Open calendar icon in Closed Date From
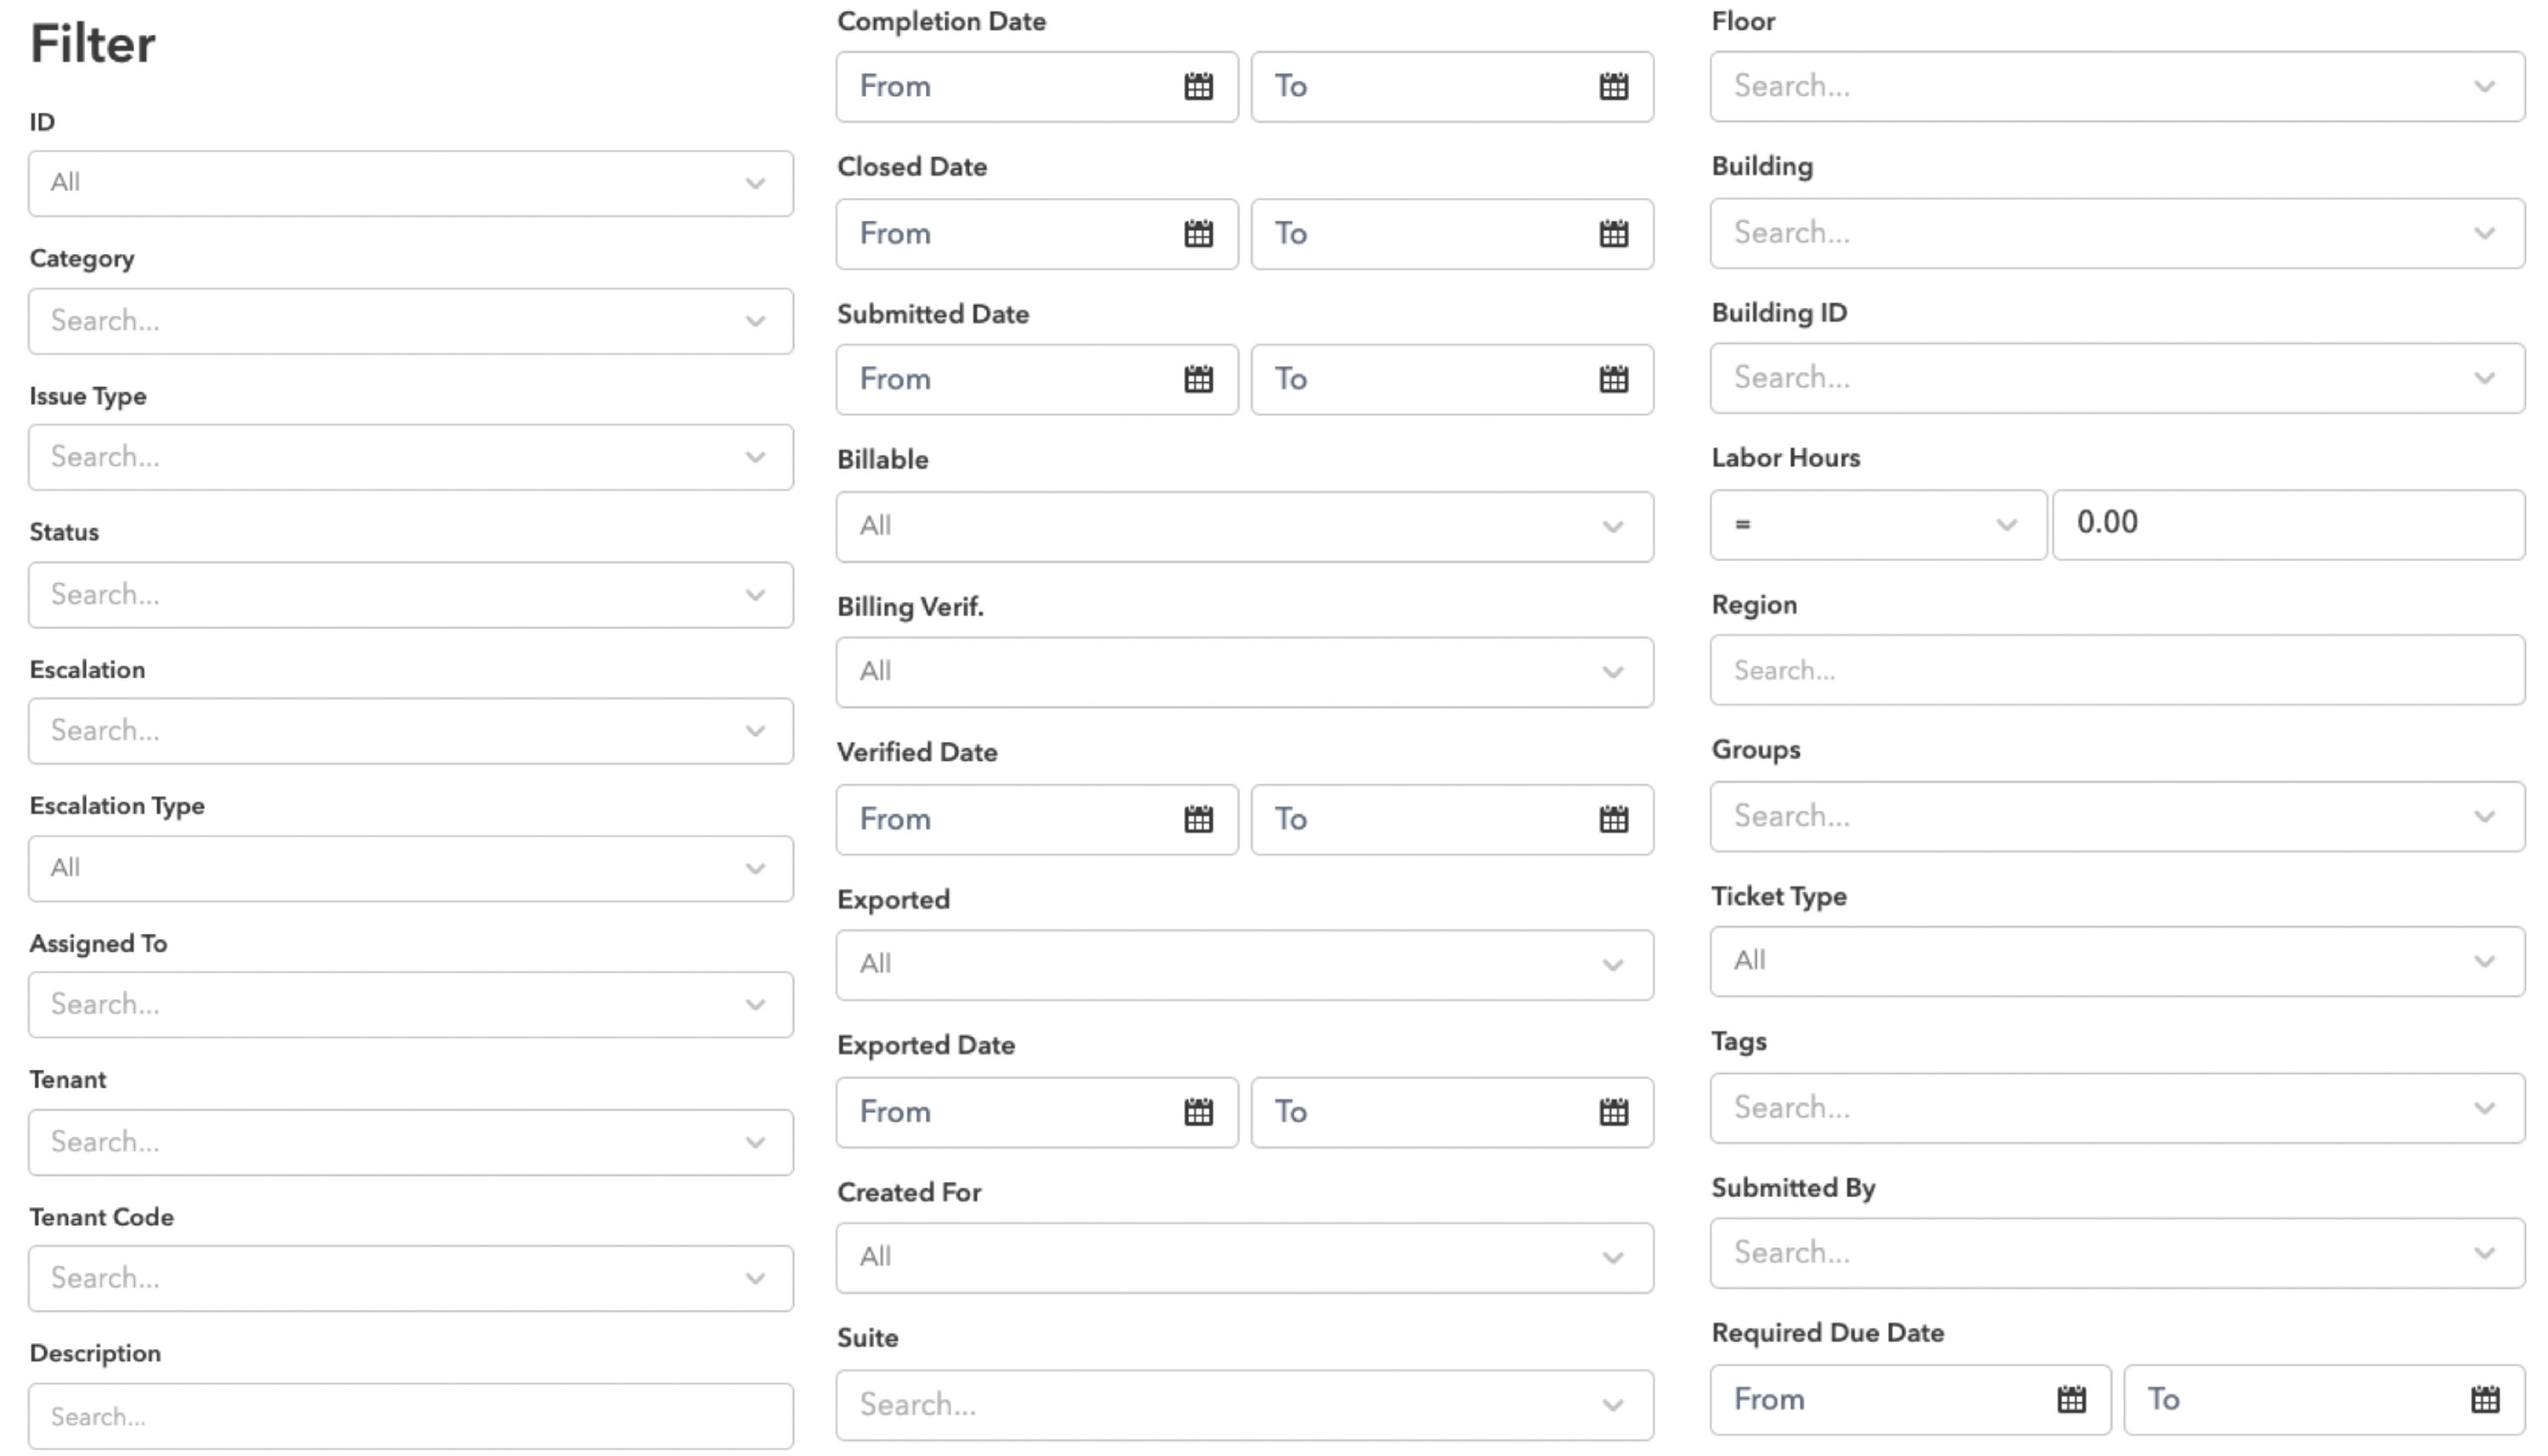The width and height of the screenshot is (2548, 1456). click(1198, 234)
